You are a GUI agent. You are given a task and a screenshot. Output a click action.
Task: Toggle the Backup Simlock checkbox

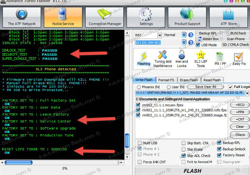pyautogui.click(x=219, y=149)
